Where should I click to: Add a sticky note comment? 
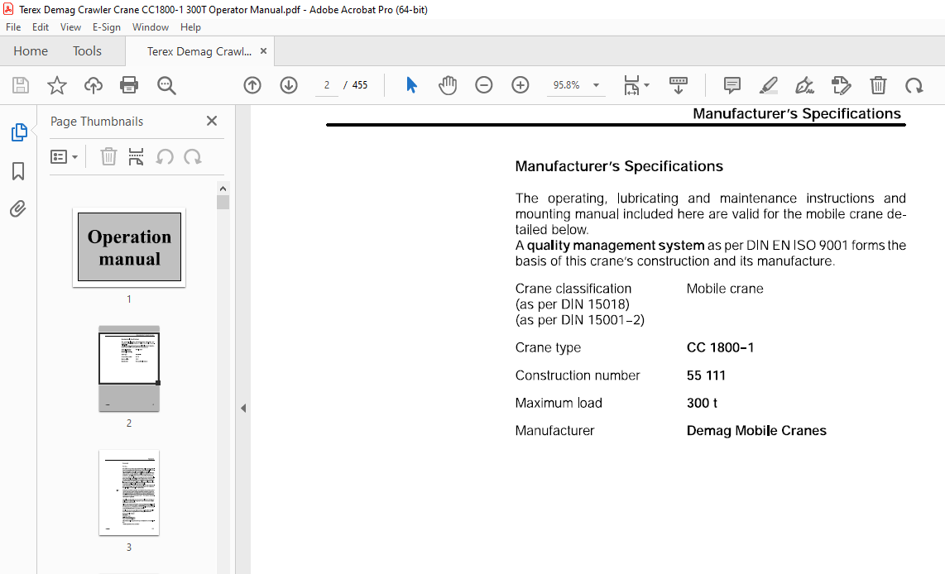[x=732, y=85]
